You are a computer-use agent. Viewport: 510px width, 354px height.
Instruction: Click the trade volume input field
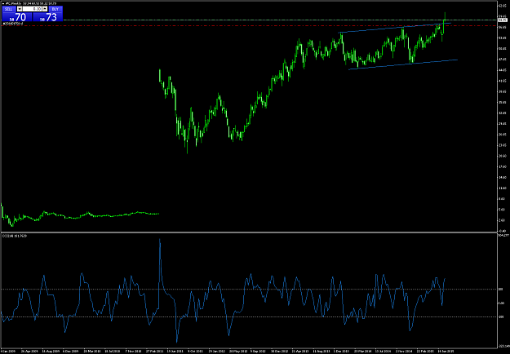[x=32, y=9]
